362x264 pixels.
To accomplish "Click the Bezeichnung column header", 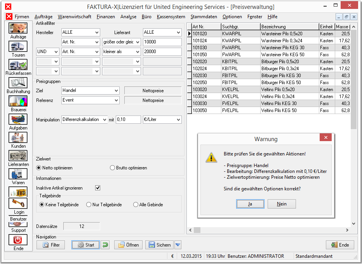I will pyautogui.click(x=289, y=26).
